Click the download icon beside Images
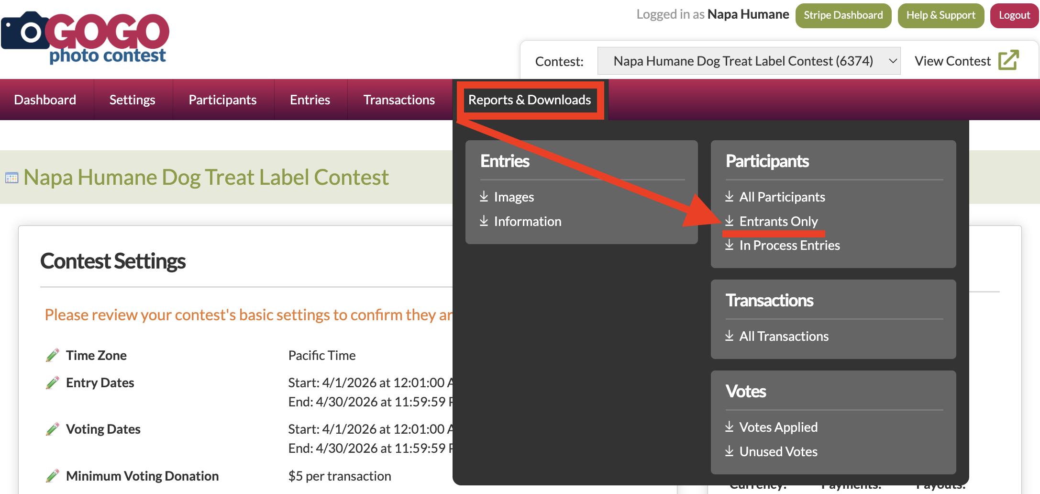 coord(484,196)
